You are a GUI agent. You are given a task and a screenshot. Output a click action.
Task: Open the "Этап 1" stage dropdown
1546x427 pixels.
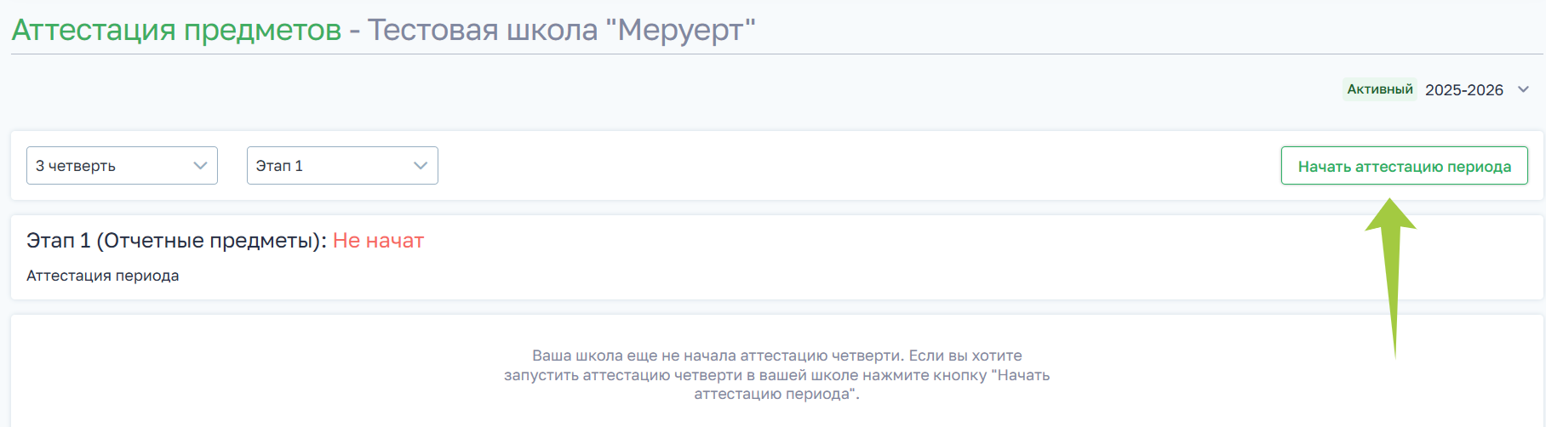pos(342,166)
